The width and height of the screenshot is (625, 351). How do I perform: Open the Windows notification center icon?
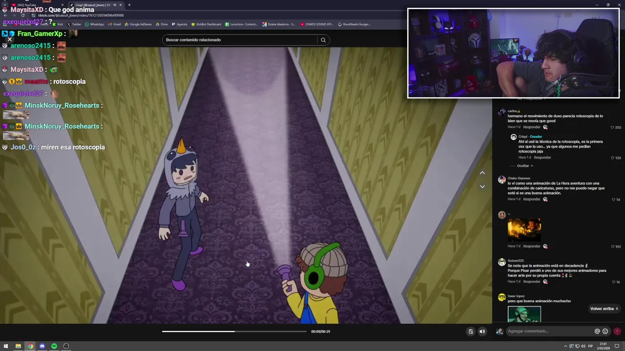coord(617,346)
